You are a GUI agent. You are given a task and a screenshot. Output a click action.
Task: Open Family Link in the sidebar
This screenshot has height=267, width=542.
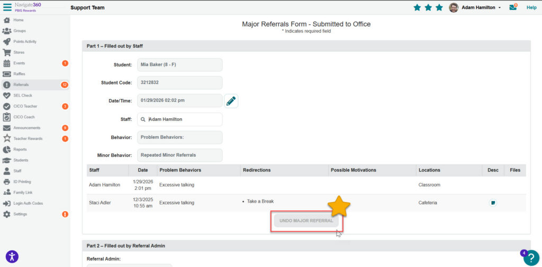[x=23, y=193]
